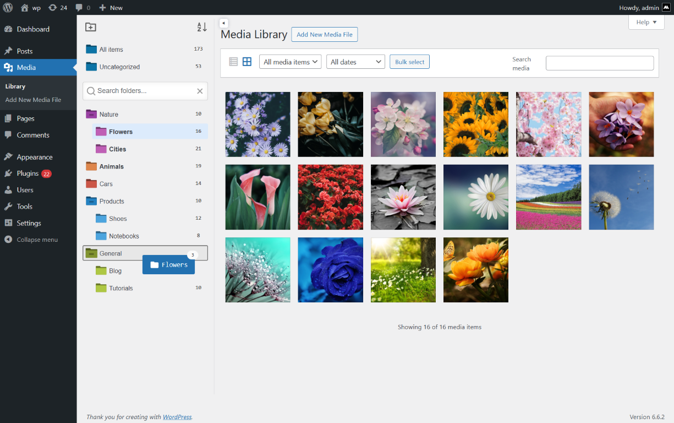Click the WordPress logo in admin bar
The width and height of the screenshot is (674, 423).
(x=8, y=8)
